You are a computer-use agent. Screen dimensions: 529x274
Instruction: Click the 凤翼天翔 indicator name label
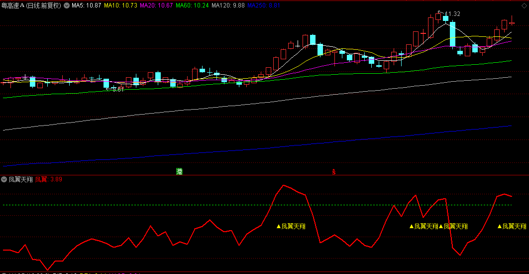tap(21, 179)
